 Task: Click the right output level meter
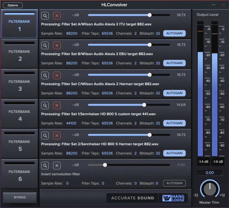(x=215, y=89)
